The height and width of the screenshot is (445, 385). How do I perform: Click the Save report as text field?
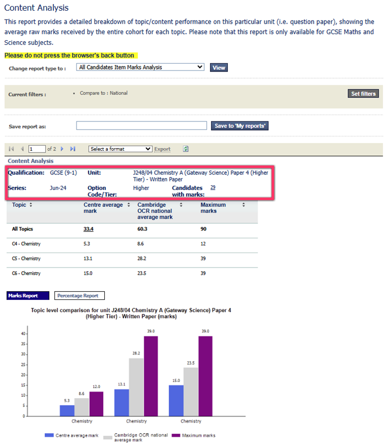141,126
